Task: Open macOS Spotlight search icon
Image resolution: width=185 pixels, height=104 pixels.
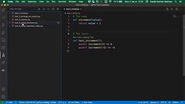Action: (x=176, y=2)
